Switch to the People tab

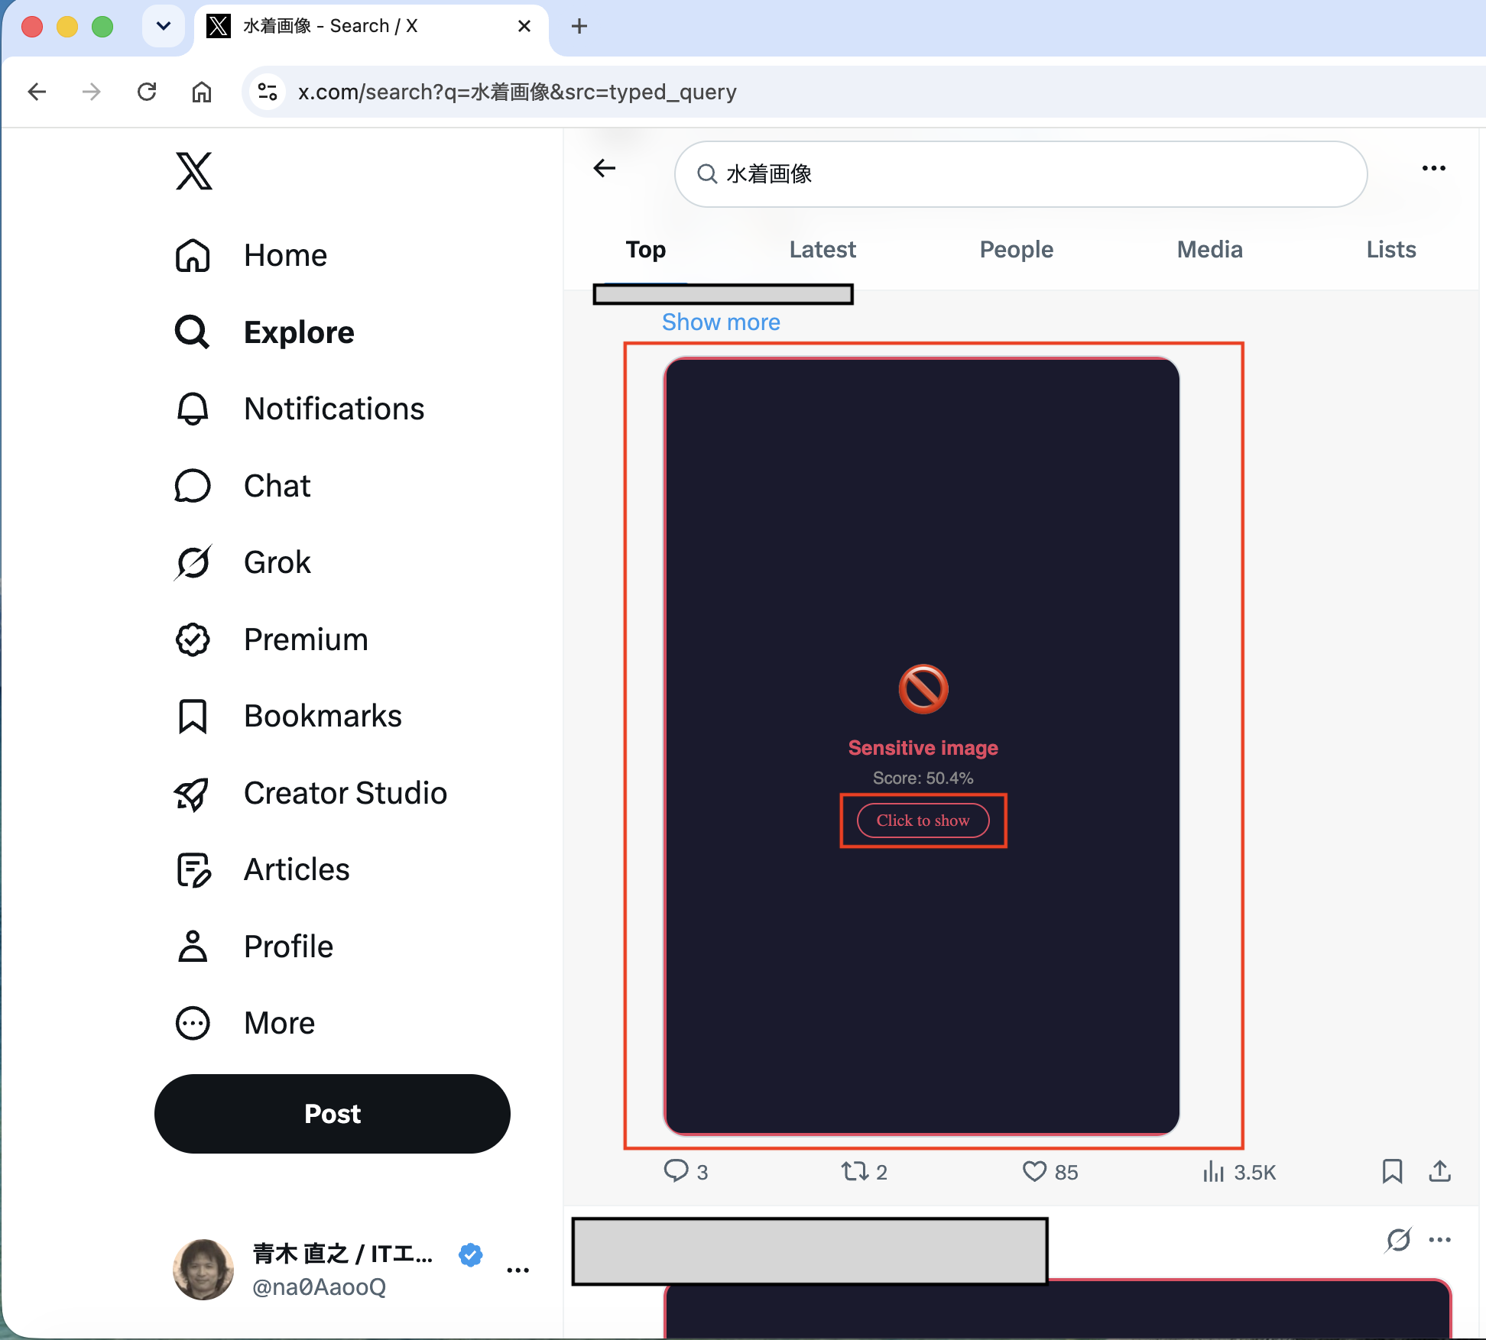point(1017,250)
